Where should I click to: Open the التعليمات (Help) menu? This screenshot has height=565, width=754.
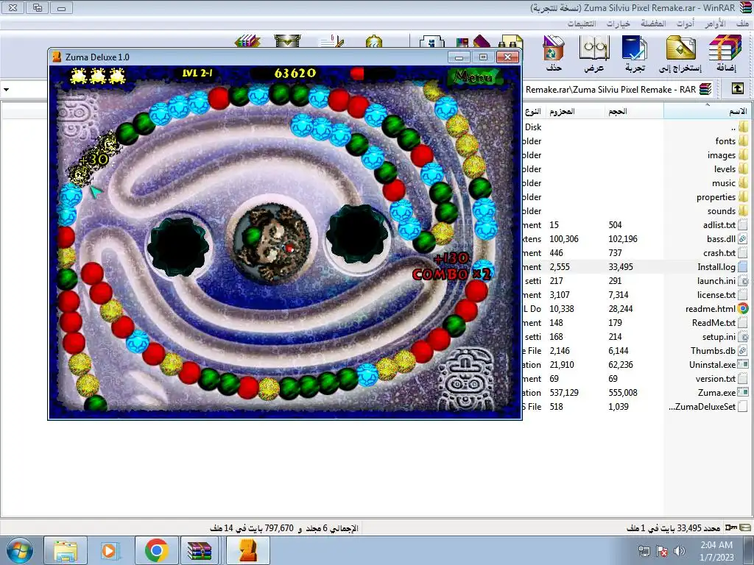tap(582, 24)
